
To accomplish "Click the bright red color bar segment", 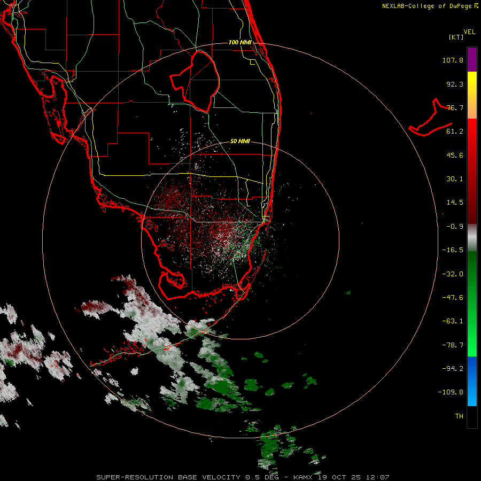I will coord(472,132).
